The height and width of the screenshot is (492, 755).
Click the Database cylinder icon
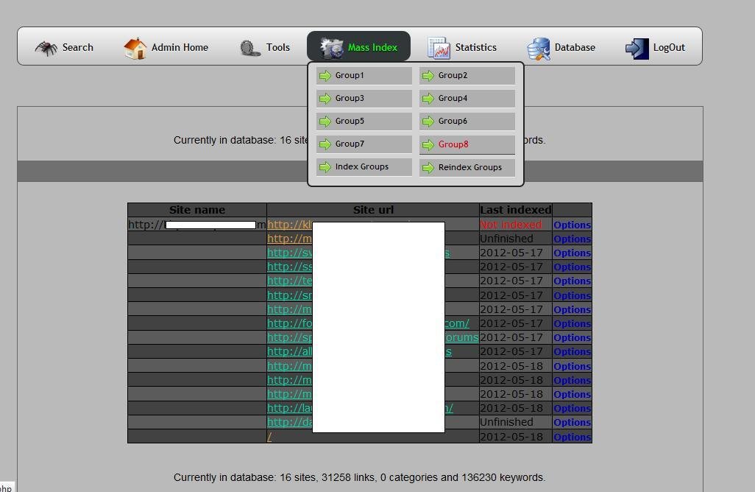(x=539, y=47)
